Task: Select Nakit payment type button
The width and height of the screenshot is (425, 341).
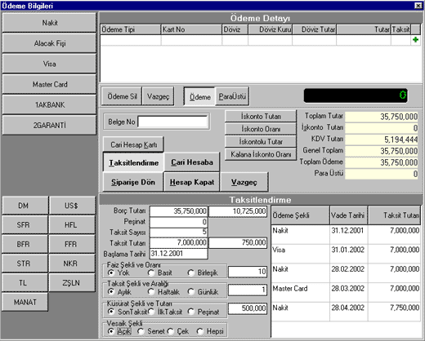Action: pos(49,23)
